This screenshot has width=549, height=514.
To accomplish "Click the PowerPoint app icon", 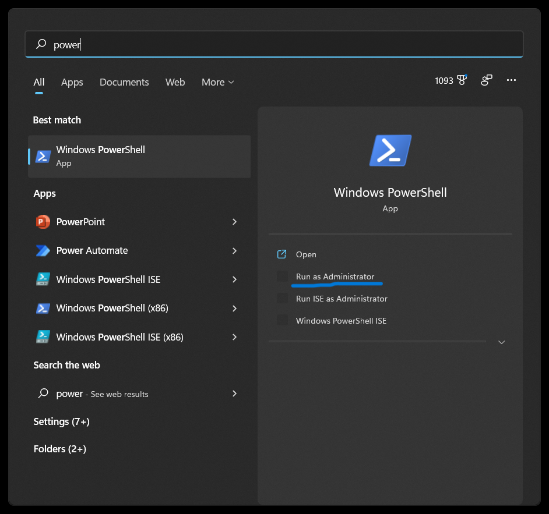I will [43, 222].
